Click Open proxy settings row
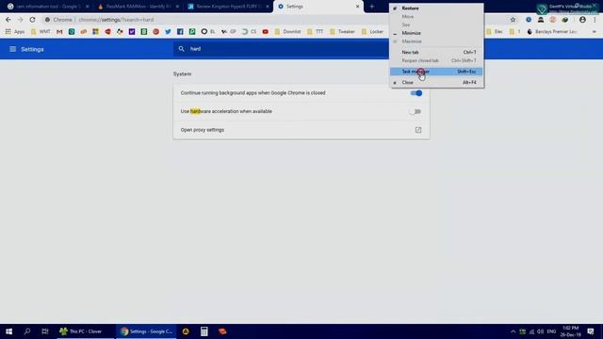The width and height of the screenshot is (603, 339). [x=301, y=130]
